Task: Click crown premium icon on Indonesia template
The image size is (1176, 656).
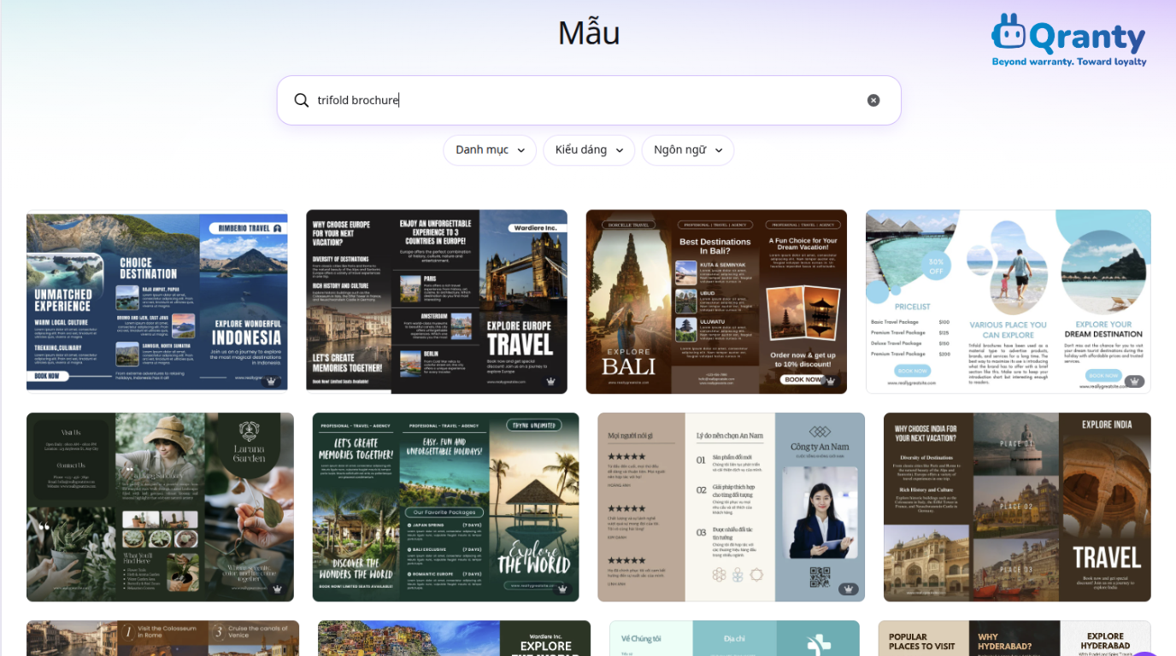Action: (272, 381)
